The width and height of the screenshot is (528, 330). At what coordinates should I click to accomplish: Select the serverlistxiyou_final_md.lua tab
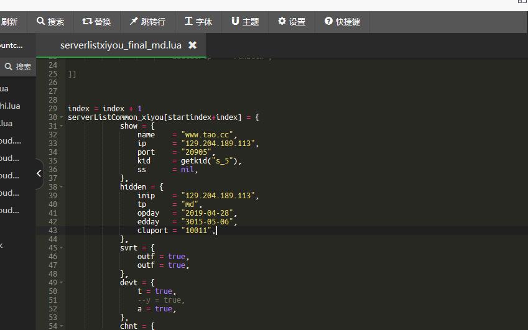(x=119, y=45)
